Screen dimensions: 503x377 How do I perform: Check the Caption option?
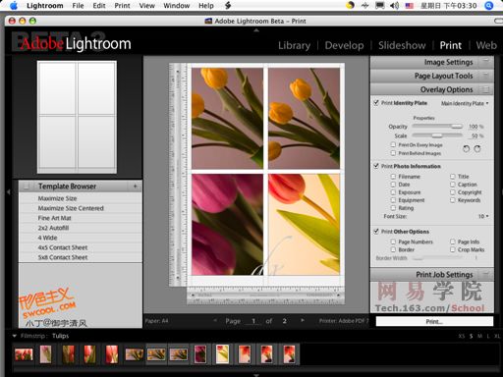[453, 185]
